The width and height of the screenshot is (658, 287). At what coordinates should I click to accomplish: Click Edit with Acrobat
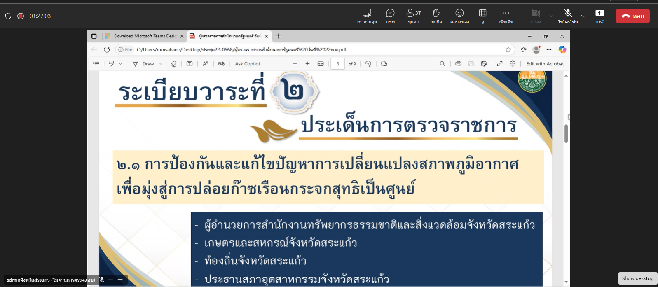(545, 64)
